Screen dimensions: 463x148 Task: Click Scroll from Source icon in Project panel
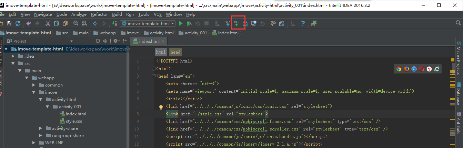pyautogui.click(x=98, y=41)
